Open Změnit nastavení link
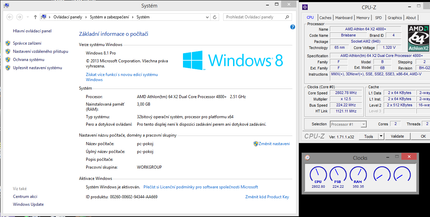 point(274,144)
